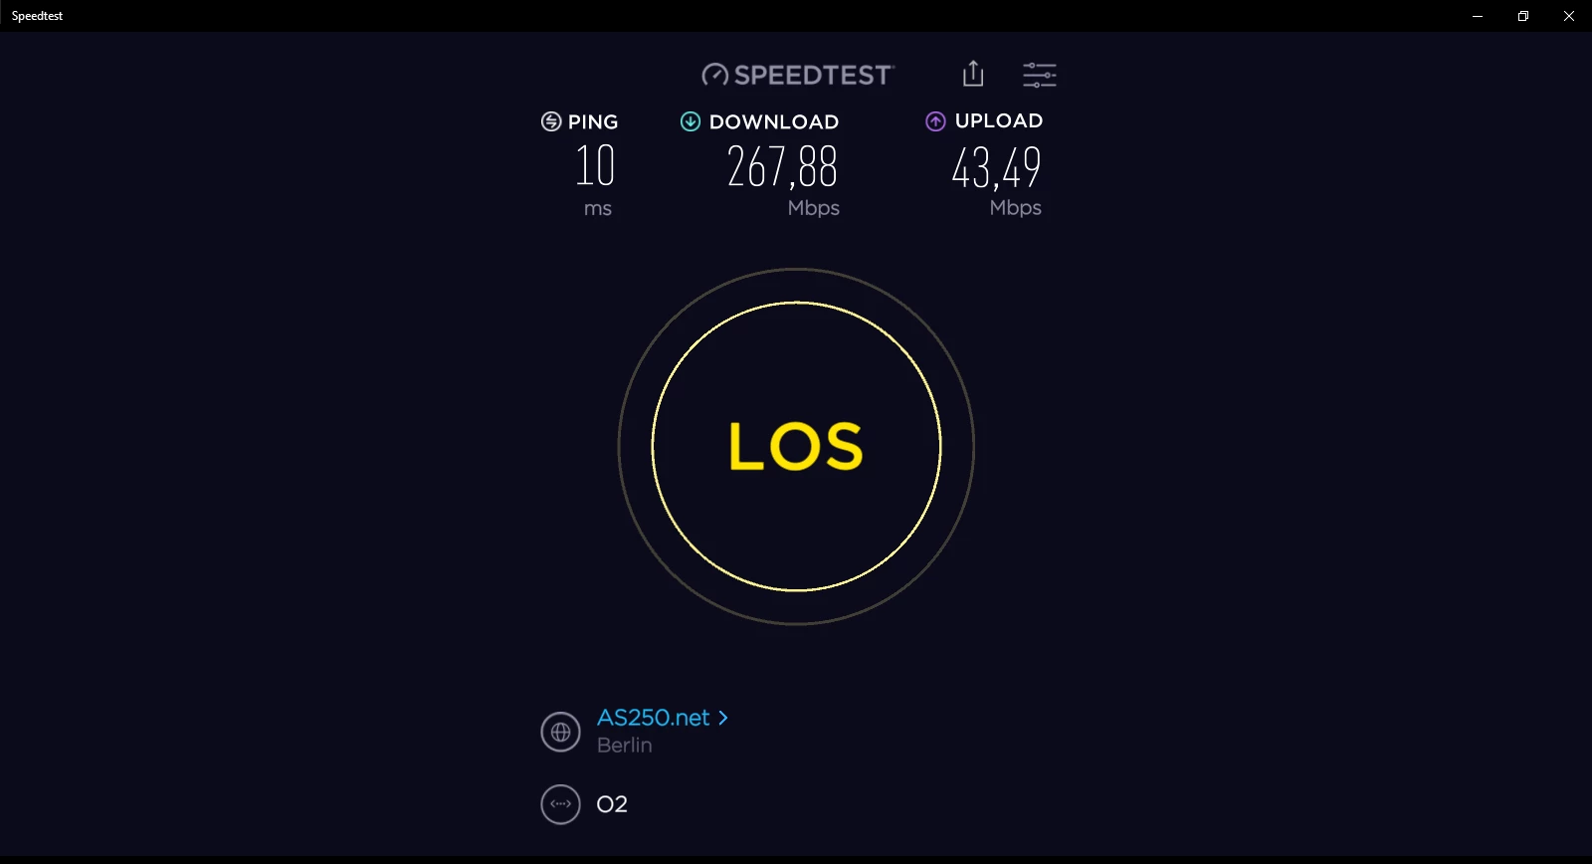Viewport: 1592px width, 864px height.
Task: Click the 267,88 download result
Action: pos(782,166)
